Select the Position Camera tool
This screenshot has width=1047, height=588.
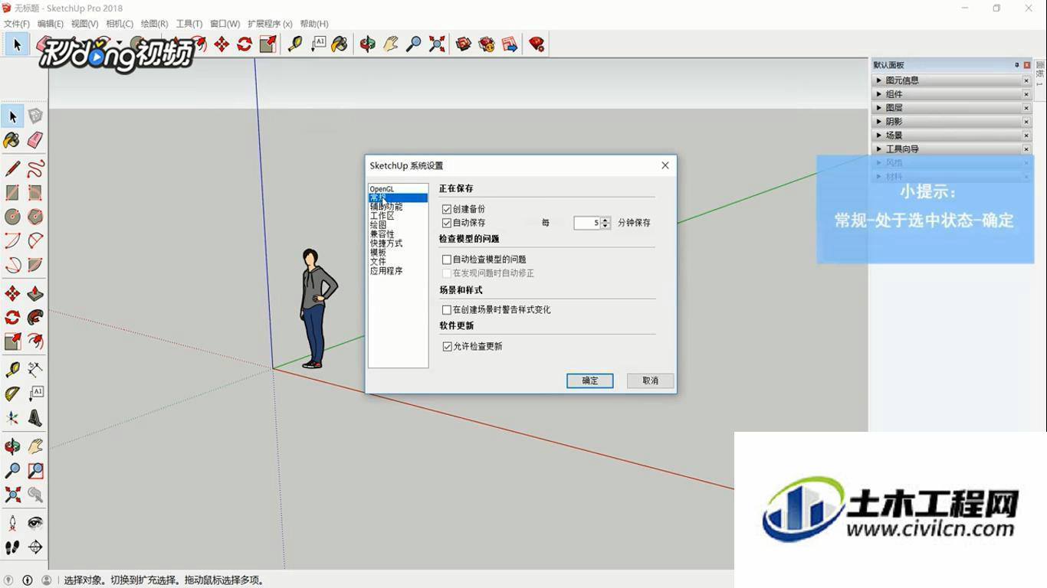click(x=12, y=524)
